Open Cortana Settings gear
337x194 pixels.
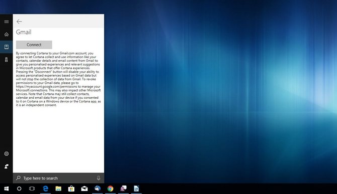pos(7,154)
